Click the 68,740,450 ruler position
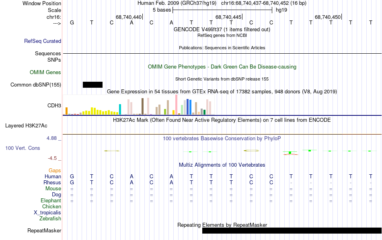Image resolution: width=382 pixels, height=240 pixels. coord(328,17)
